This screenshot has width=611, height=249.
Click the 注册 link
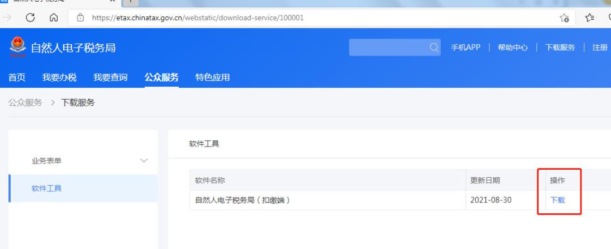[x=600, y=48]
